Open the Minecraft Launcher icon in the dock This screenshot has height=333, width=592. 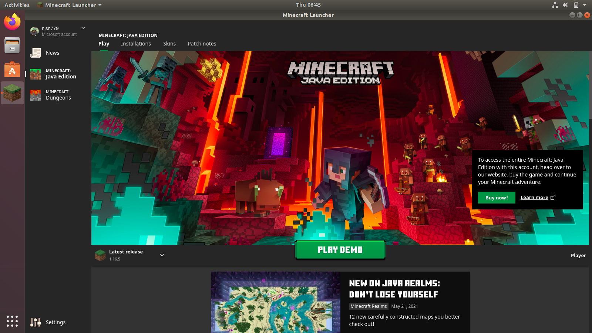(12, 93)
